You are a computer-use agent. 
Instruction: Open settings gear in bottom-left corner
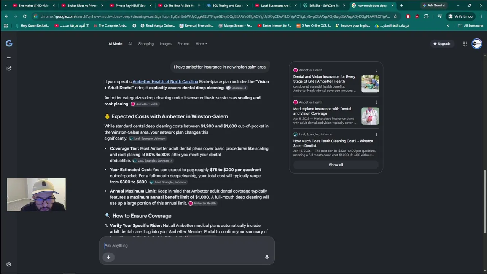9,264
